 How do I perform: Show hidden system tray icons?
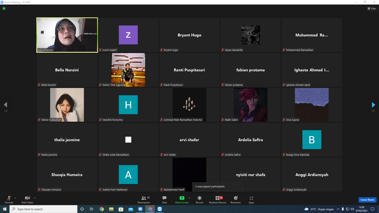pyautogui.click(x=338, y=209)
